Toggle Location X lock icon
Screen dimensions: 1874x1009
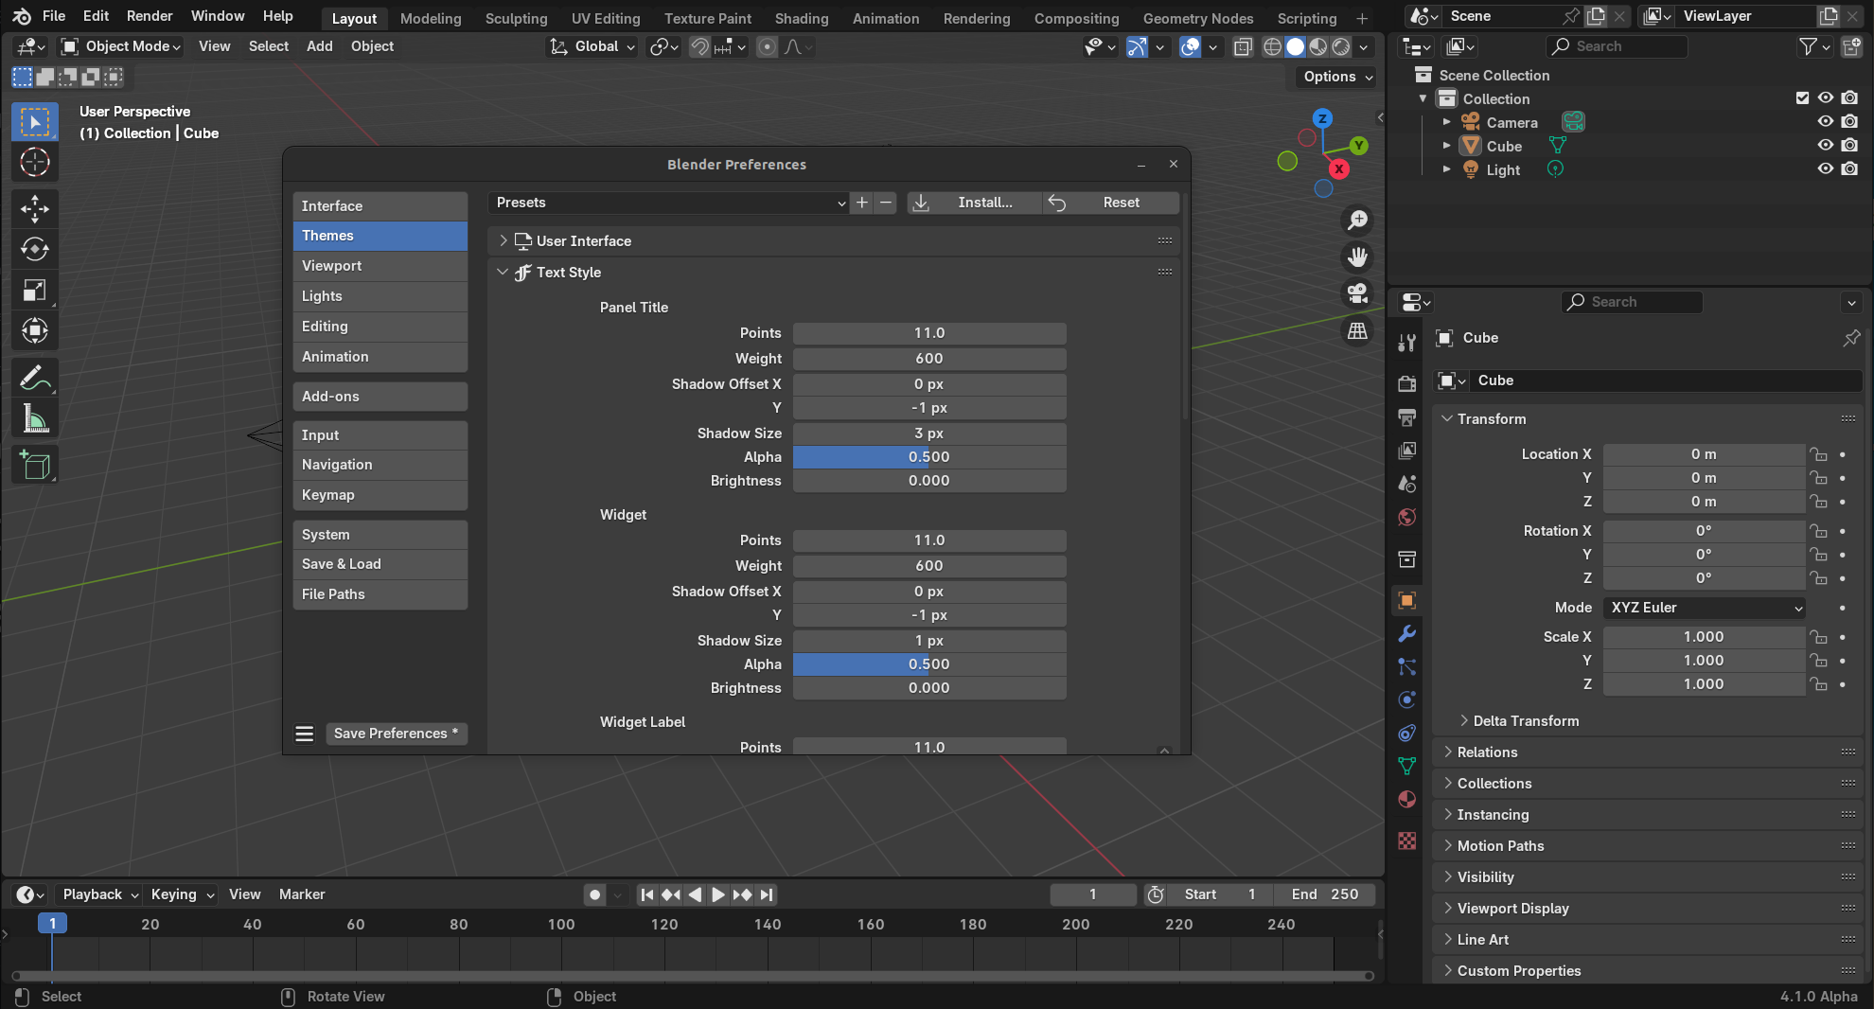[x=1818, y=454]
